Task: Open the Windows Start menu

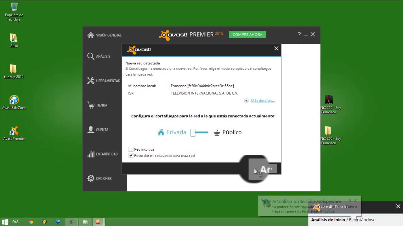Action: point(6,222)
